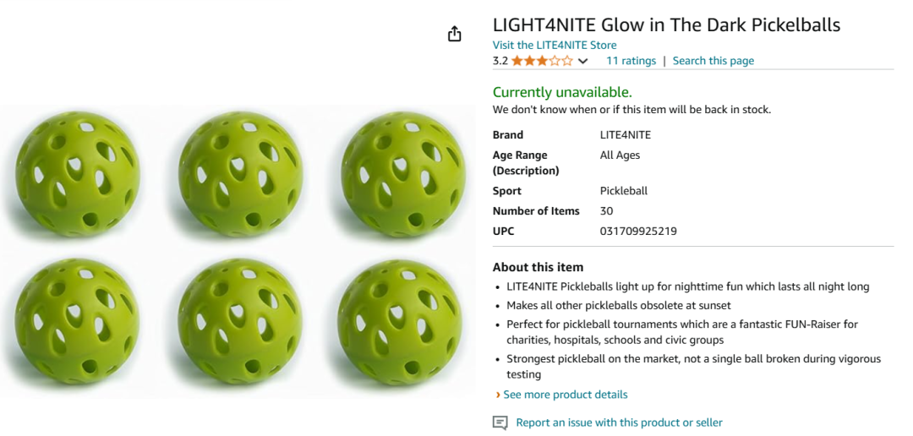Image resolution: width=913 pixels, height=436 pixels.
Task: Click the orange star rating icons
Action: [542, 61]
